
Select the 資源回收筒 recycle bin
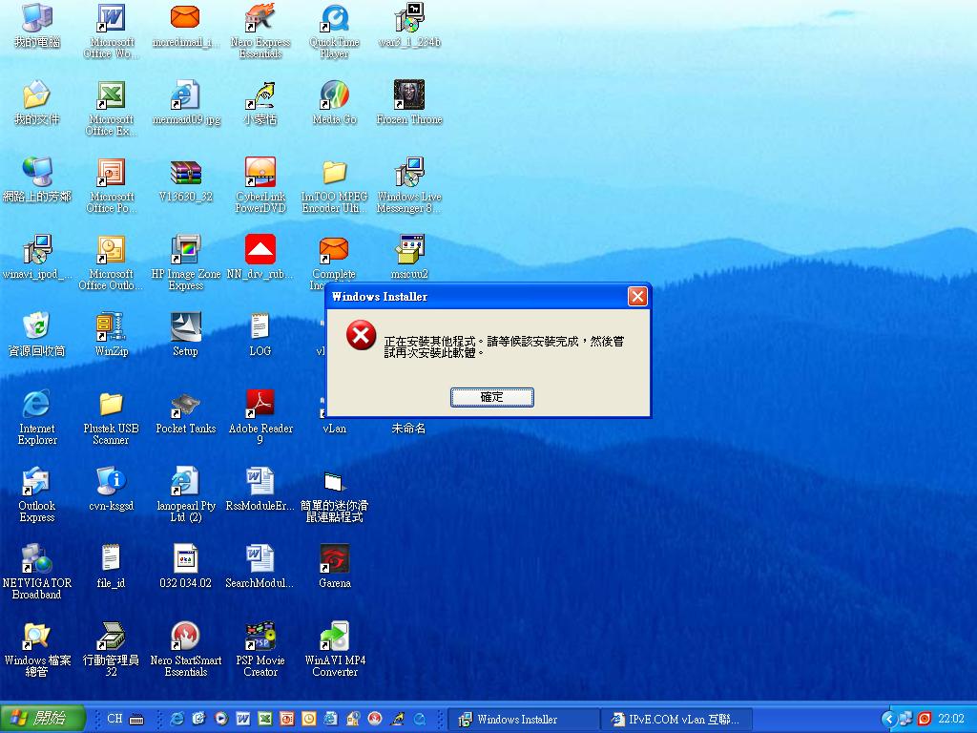(37, 336)
